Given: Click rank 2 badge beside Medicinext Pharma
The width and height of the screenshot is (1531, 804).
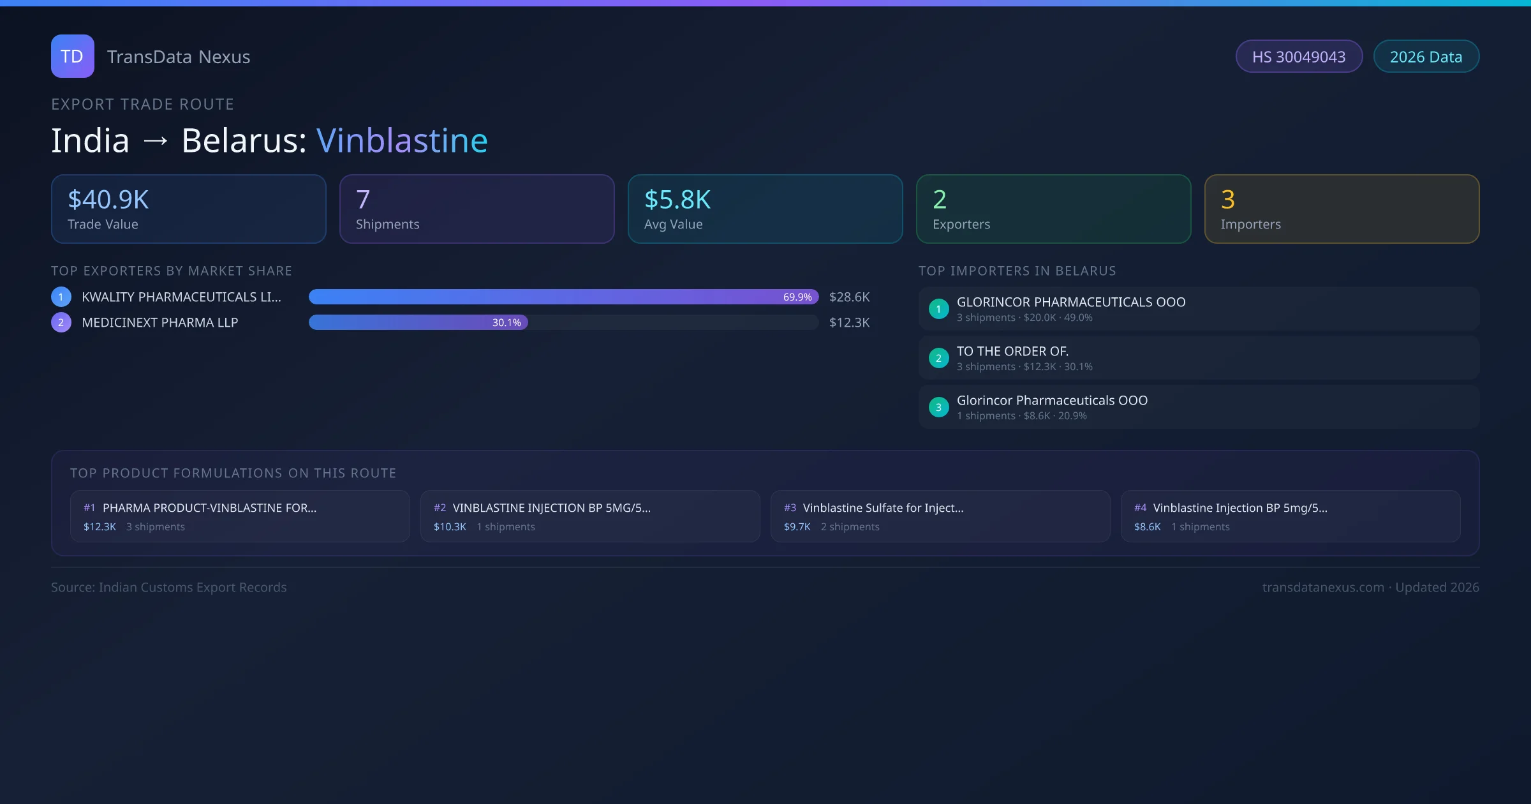Looking at the screenshot, I should point(61,322).
